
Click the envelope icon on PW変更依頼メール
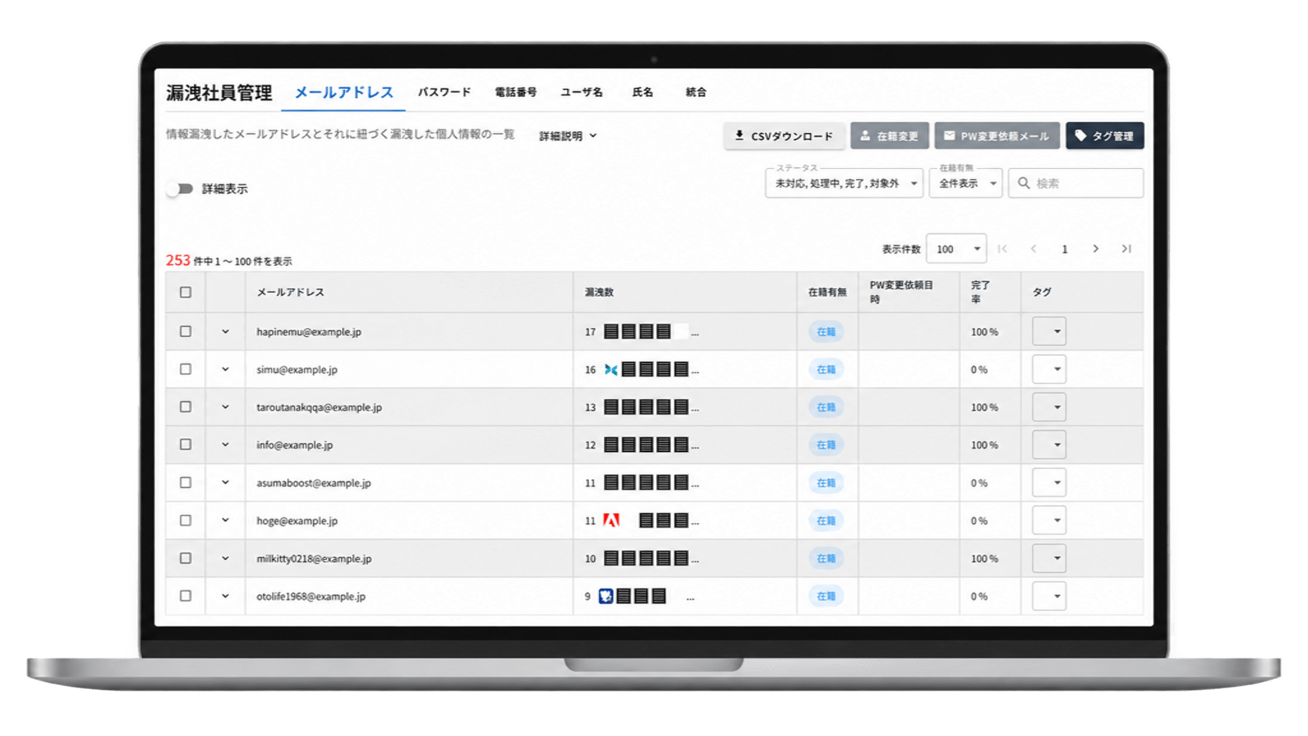(949, 135)
